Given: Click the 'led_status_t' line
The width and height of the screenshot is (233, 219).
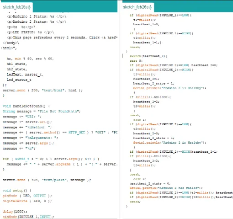Looking at the screenshot, I should tap(19, 80).
